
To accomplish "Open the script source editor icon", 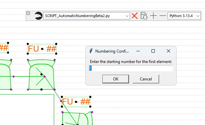I will tap(144, 16).
